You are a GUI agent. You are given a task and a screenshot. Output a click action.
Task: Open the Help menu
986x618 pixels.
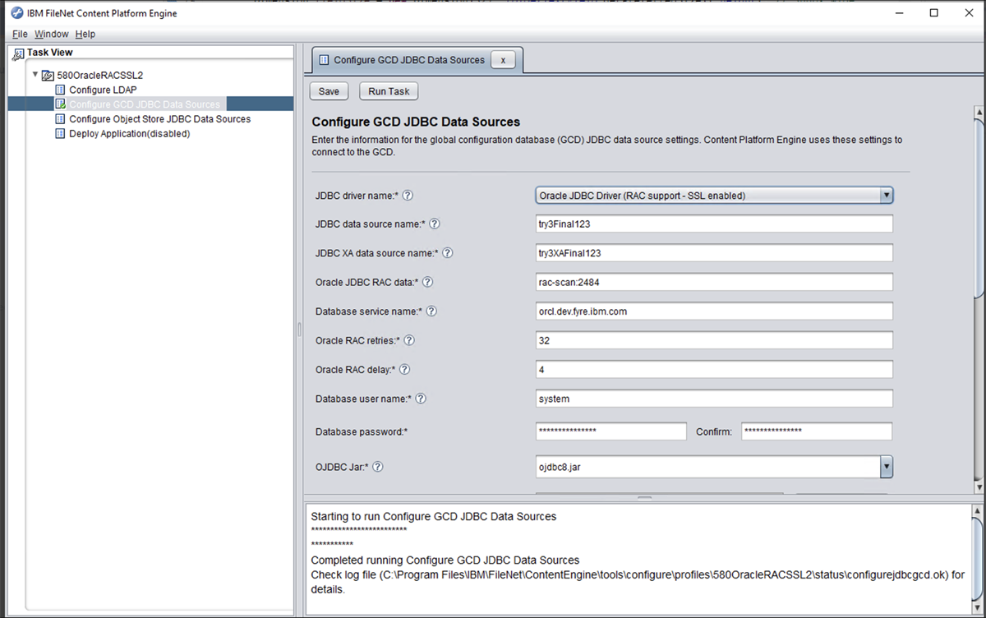click(x=85, y=34)
